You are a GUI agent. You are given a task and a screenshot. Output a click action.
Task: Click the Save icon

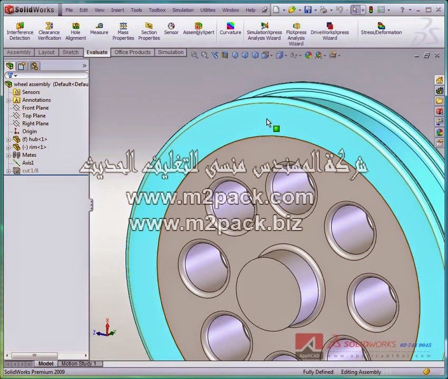(308, 10)
